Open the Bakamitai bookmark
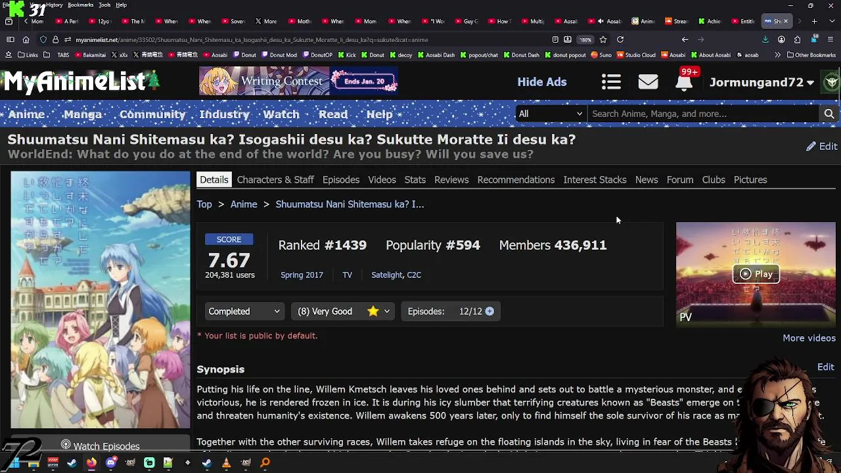 (89, 55)
